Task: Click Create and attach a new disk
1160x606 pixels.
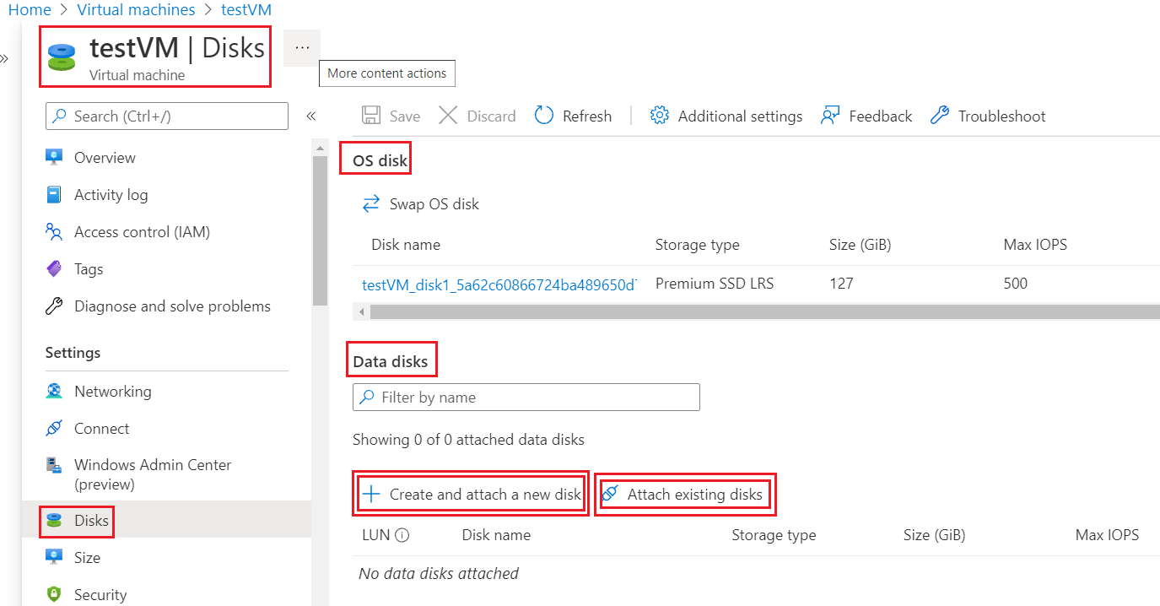Action: point(472,495)
